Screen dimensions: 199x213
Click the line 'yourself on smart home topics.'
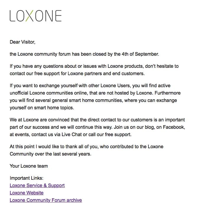(x=42, y=108)
